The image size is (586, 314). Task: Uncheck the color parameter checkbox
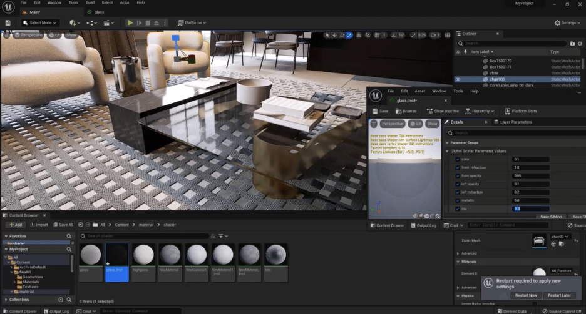pyautogui.click(x=458, y=159)
